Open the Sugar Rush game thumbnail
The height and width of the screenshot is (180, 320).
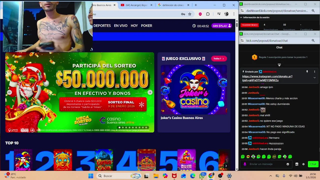186,160
